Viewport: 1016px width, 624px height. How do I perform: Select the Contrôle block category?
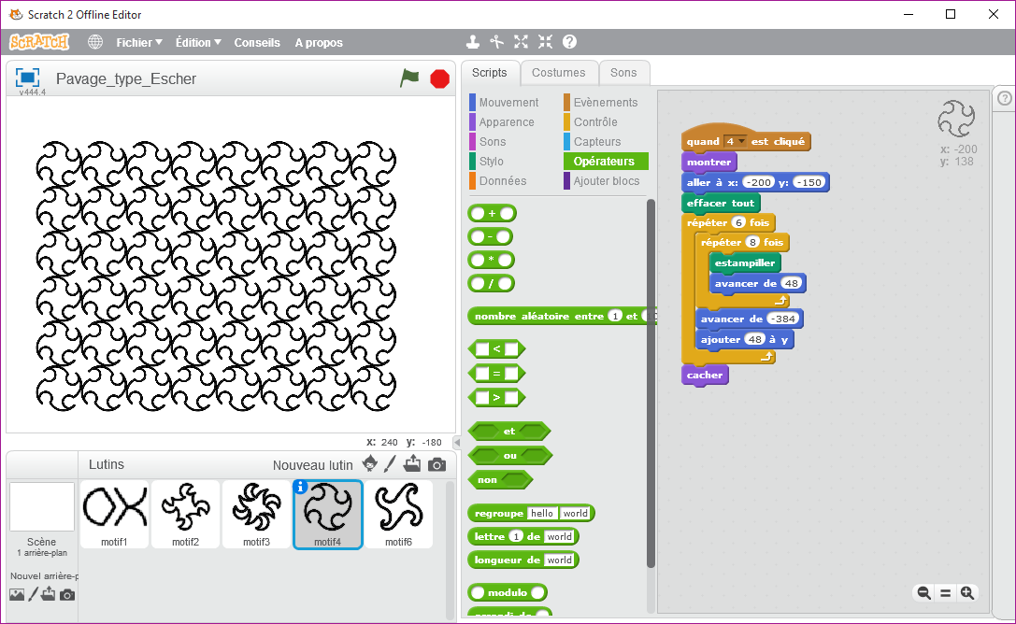click(x=594, y=122)
